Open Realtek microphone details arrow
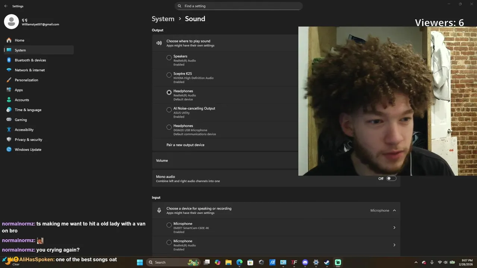 (x=394, y=245)
